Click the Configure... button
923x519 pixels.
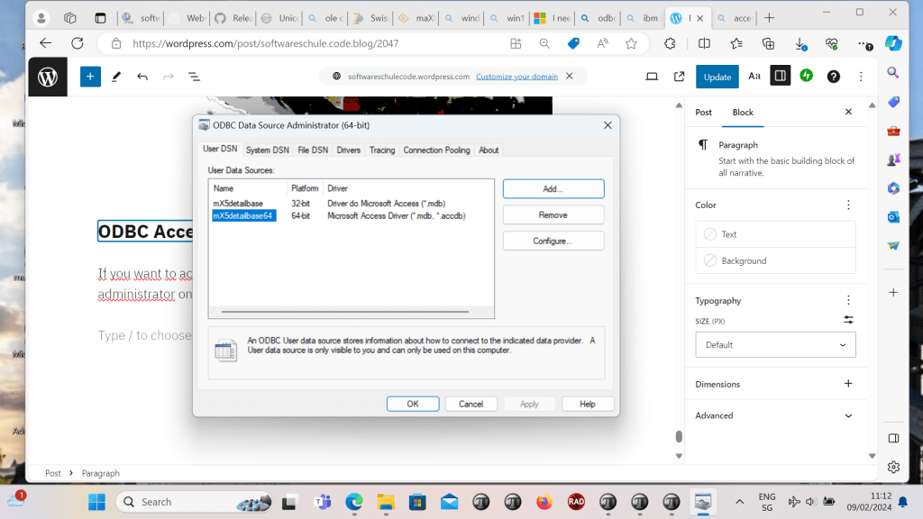(553, 241)
